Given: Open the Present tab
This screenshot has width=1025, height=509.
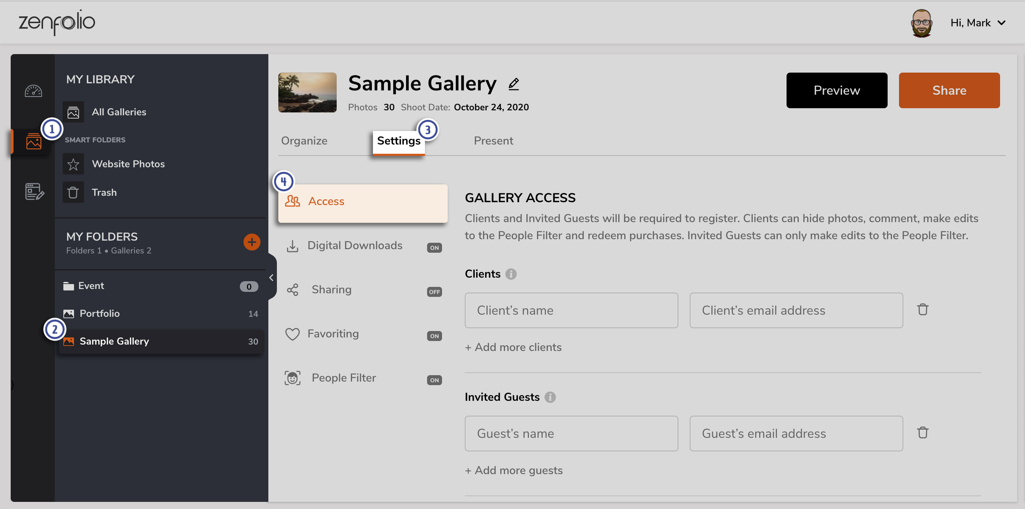Looking at the screenshot, I should [493, 141].
